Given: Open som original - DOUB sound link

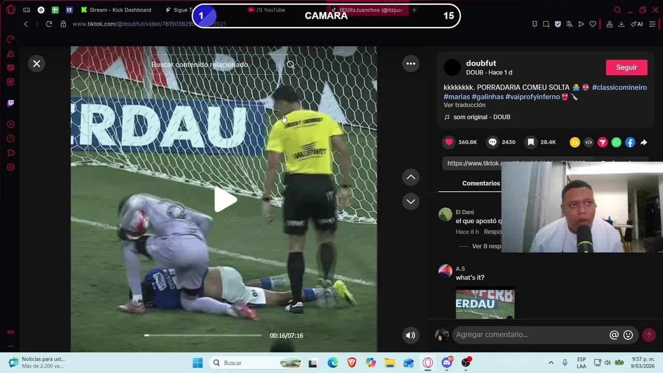Looking at the screenshot, I should [482, 117].
